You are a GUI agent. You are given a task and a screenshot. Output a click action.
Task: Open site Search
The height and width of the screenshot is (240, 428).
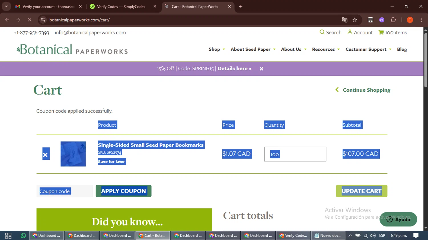pyautogui.click(x=330, y=32)
